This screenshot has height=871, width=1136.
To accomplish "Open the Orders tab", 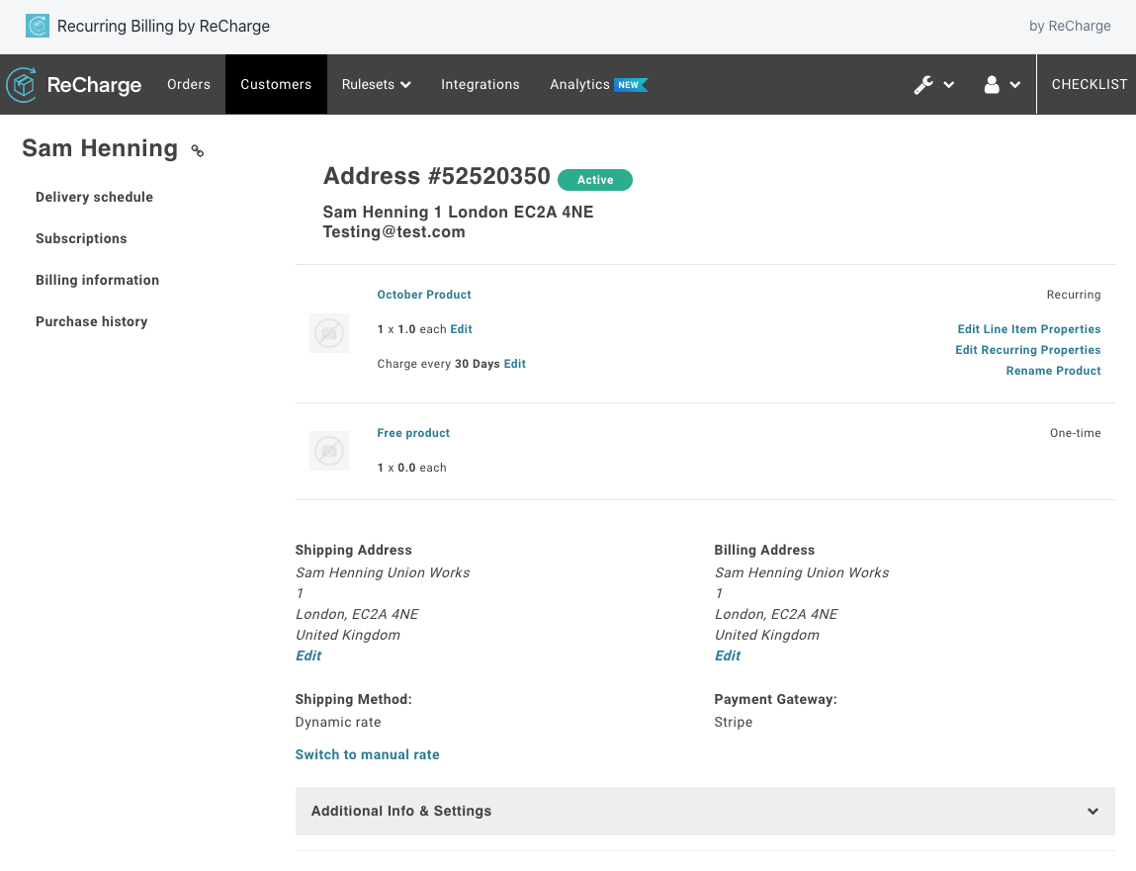I will pyautogui.click(x=189, y=85).
